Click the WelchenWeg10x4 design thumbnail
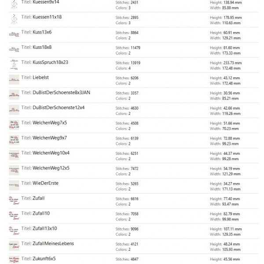 click(x=14, y=156)
